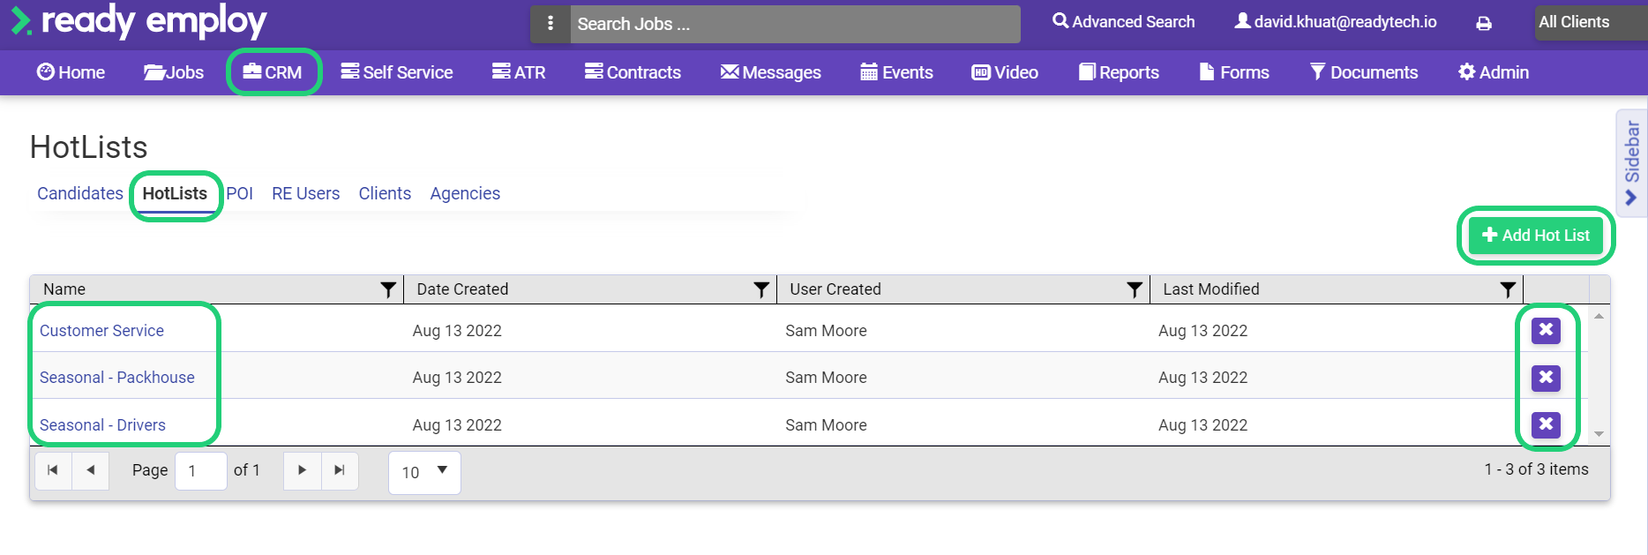
Task: Click Add Hot List button
Action: 1536,236
